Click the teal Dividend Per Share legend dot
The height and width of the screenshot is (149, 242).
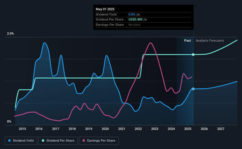[x=43, y=140]
